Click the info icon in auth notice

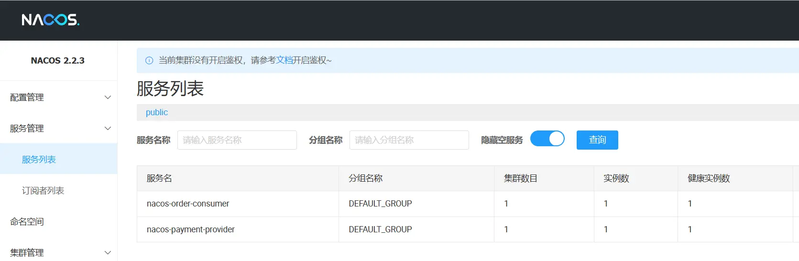point(149,60)
